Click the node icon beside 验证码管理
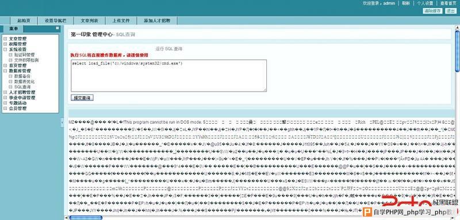Image resolution: width=460 pixels, height=220 pixels. (x=10, y=54)
